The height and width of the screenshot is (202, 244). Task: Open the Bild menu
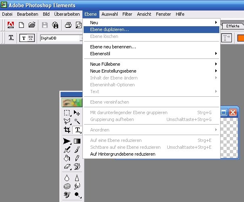pos(46,14)
